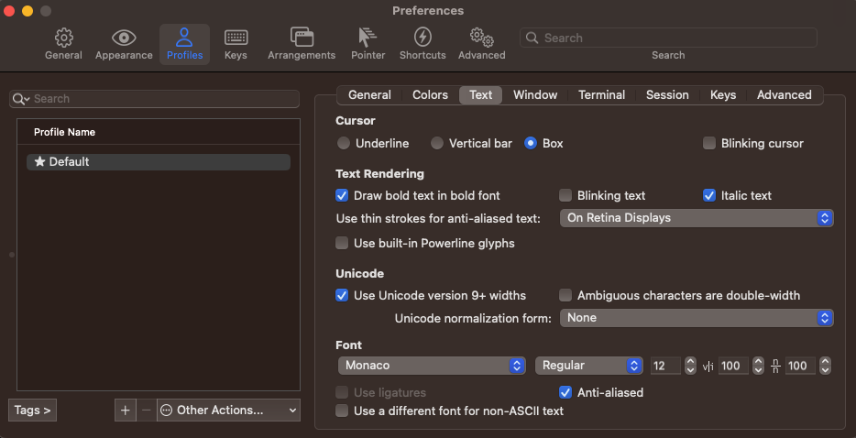Click the vertical spacing stepper arrows

pyautogui.click(x=826, y=366)
